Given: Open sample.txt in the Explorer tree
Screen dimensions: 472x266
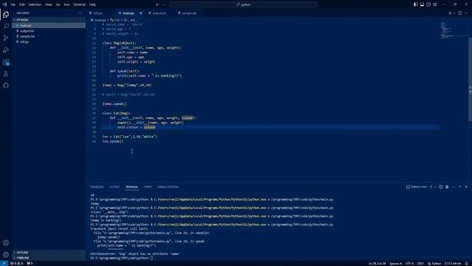Looking at the screenshot, I should click(49, 36).
